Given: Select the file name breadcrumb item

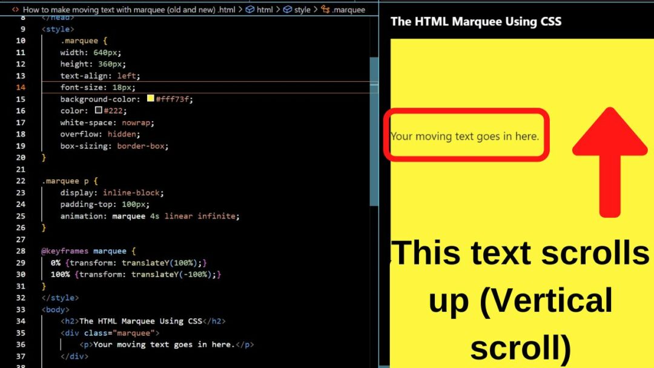Looking at the screenshot, I should pyautogui.click(x=128, y=10).
